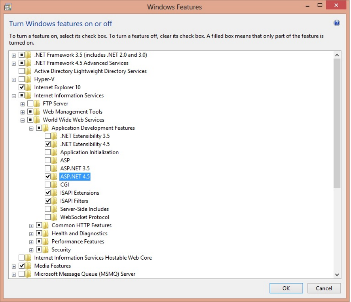Screen dimensions: 351x302
Task: Enable the Hyper-V checkbox
Action: click(x=22, y=79)
